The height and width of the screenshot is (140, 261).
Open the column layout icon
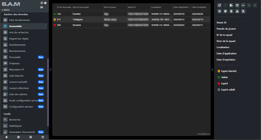point(237,5)
